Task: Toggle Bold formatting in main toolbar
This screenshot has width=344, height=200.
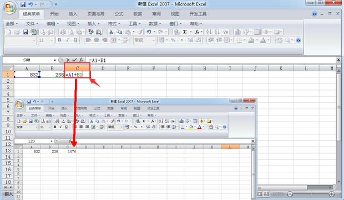Action: [59, 40]
